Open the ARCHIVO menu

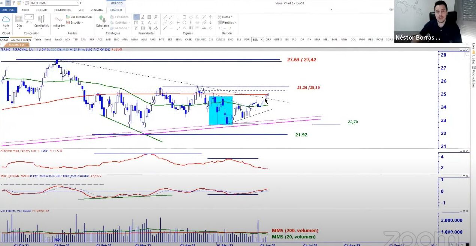click(x=8, y=10)
